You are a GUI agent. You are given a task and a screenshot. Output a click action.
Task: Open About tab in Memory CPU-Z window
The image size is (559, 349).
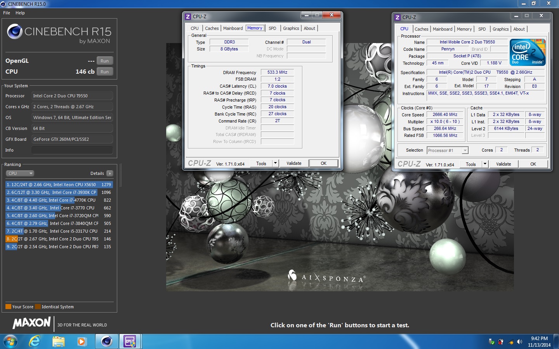309,28
